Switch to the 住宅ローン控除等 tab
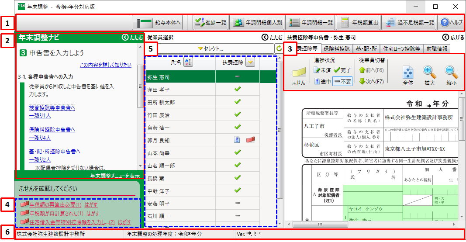 (x=401, y=49)
